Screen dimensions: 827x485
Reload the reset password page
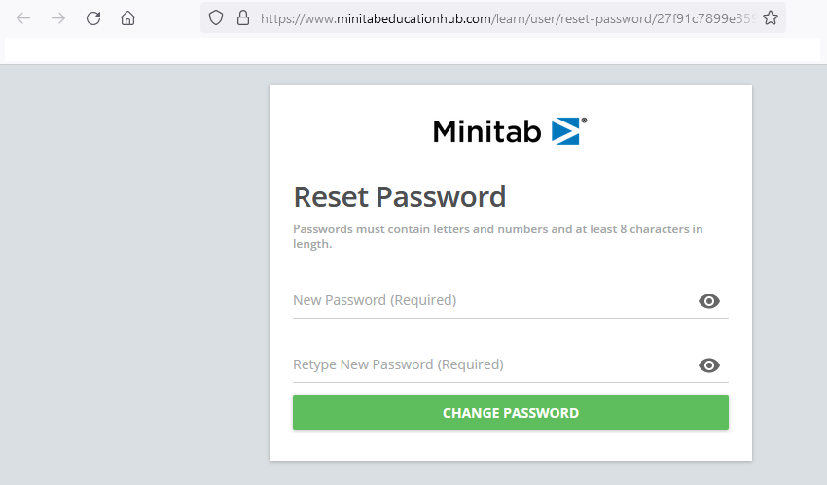[93, 18]
